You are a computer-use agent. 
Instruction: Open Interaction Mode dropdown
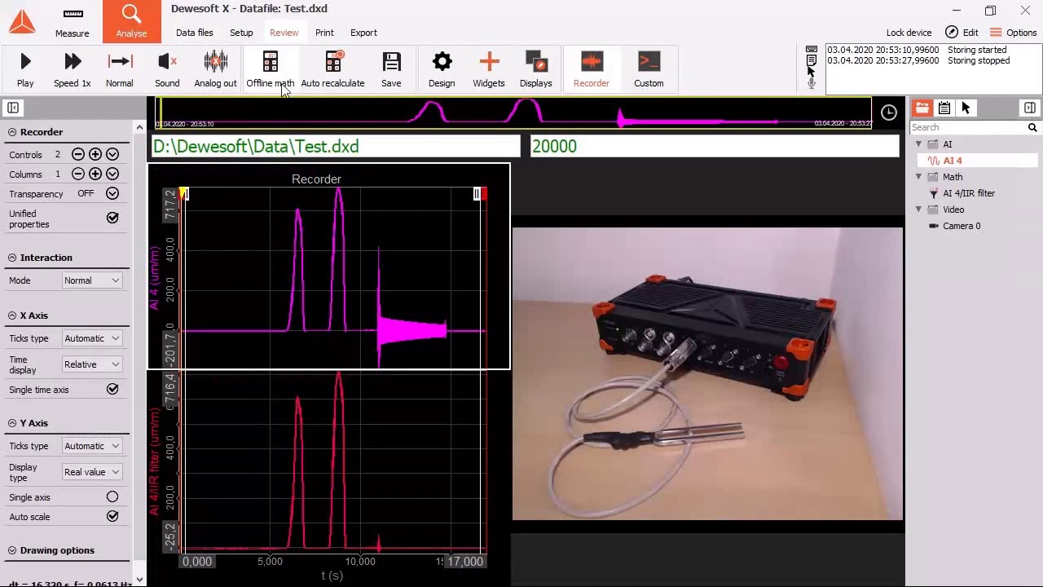[92, 280]
